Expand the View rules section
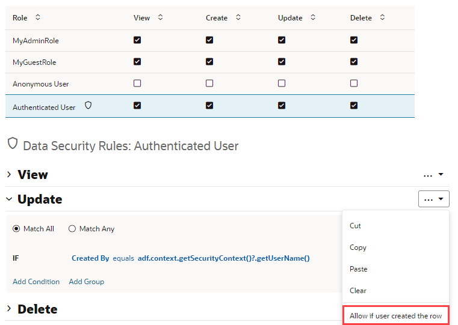 click(x=9, y=174)
